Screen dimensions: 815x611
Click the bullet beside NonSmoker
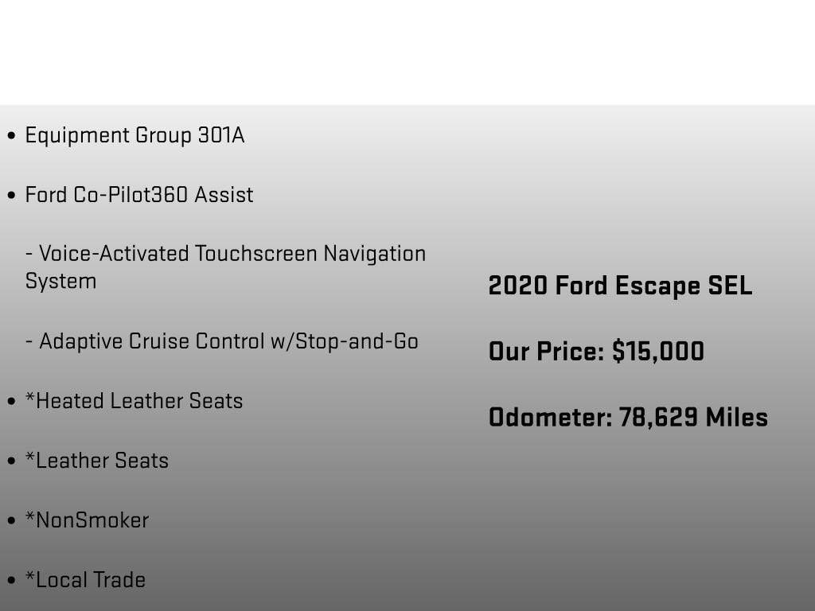11,521
